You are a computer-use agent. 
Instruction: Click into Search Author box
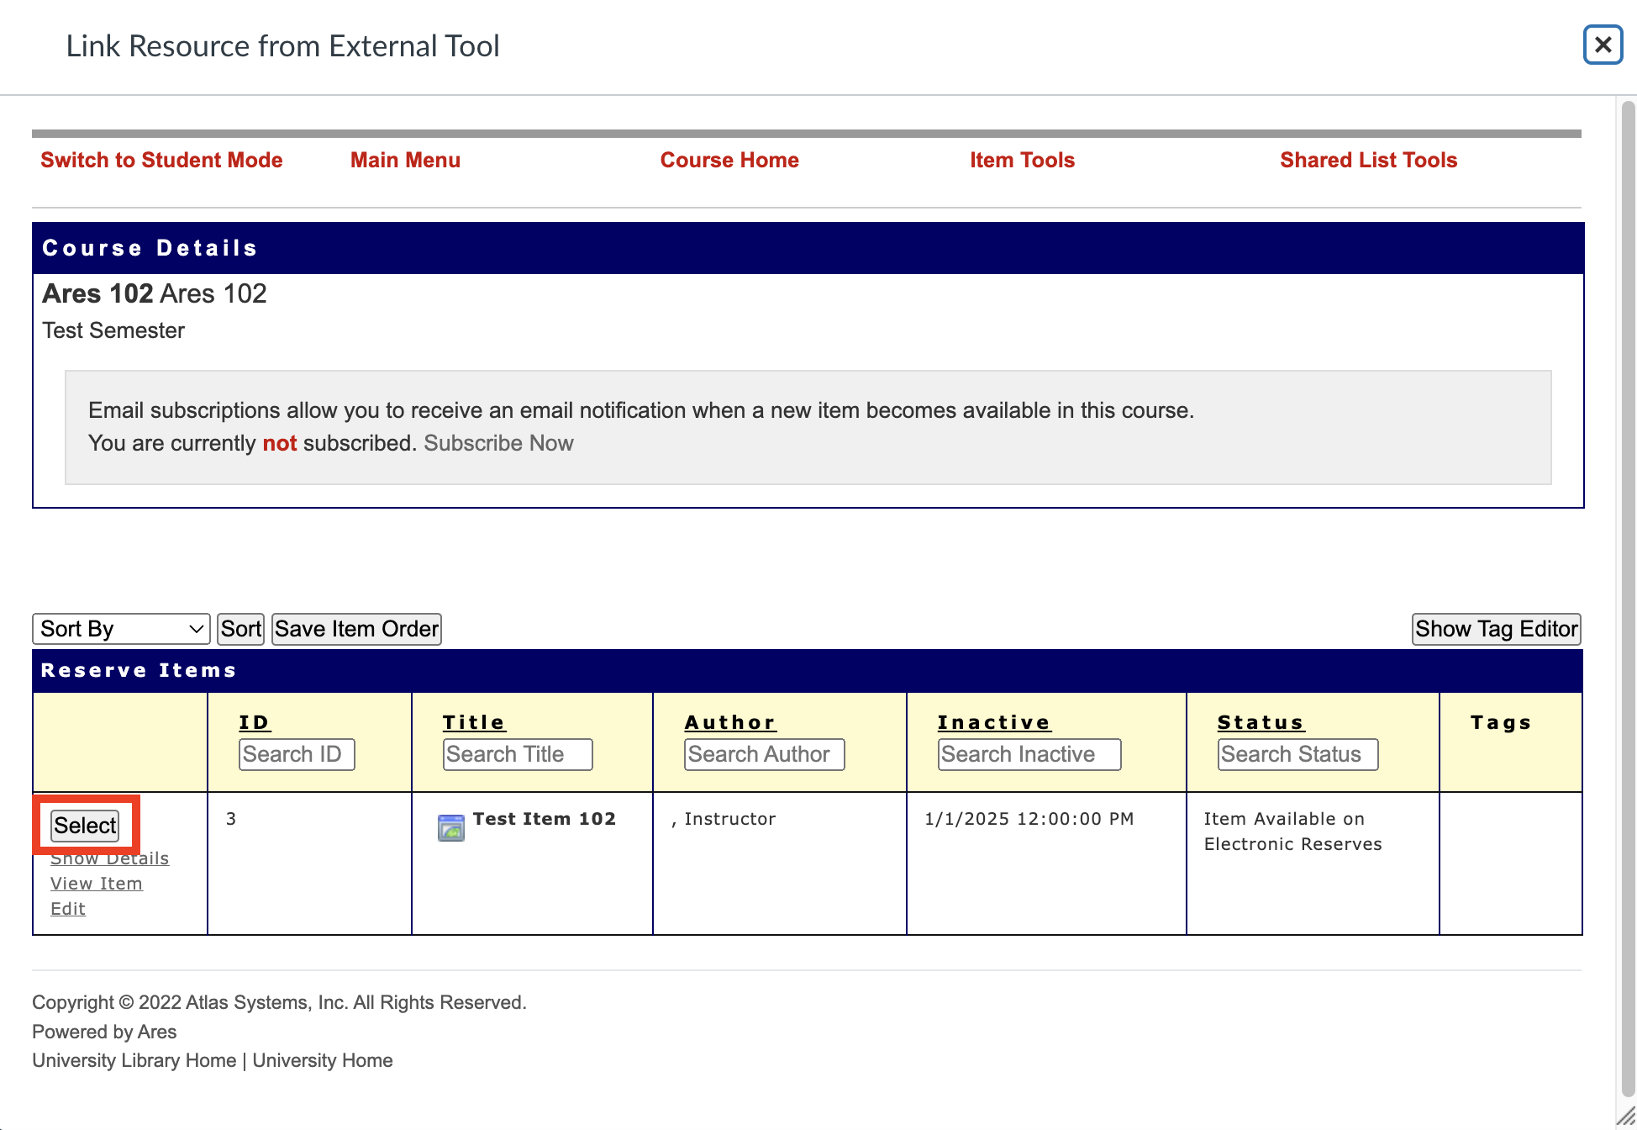(764, 754)
